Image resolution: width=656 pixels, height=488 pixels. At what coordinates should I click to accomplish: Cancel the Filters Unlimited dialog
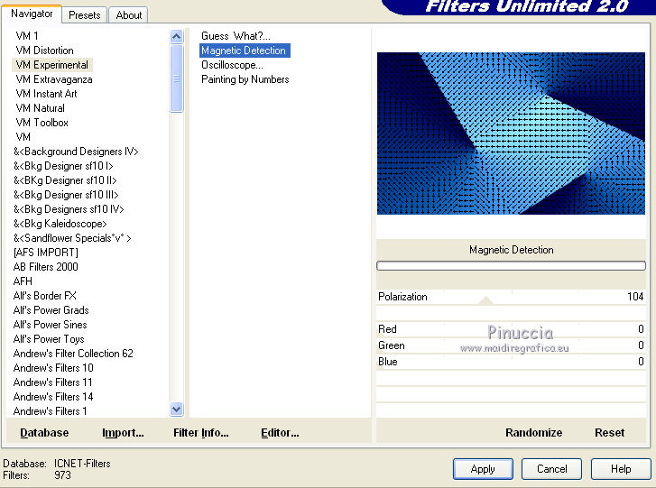[552, 469]
